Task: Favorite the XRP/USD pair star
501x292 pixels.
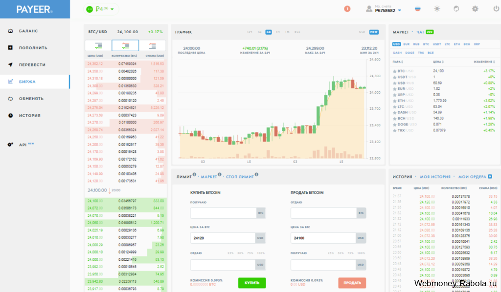Action: (x=395, y=95)
